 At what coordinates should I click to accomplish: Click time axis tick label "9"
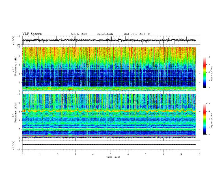click(181, 154)
